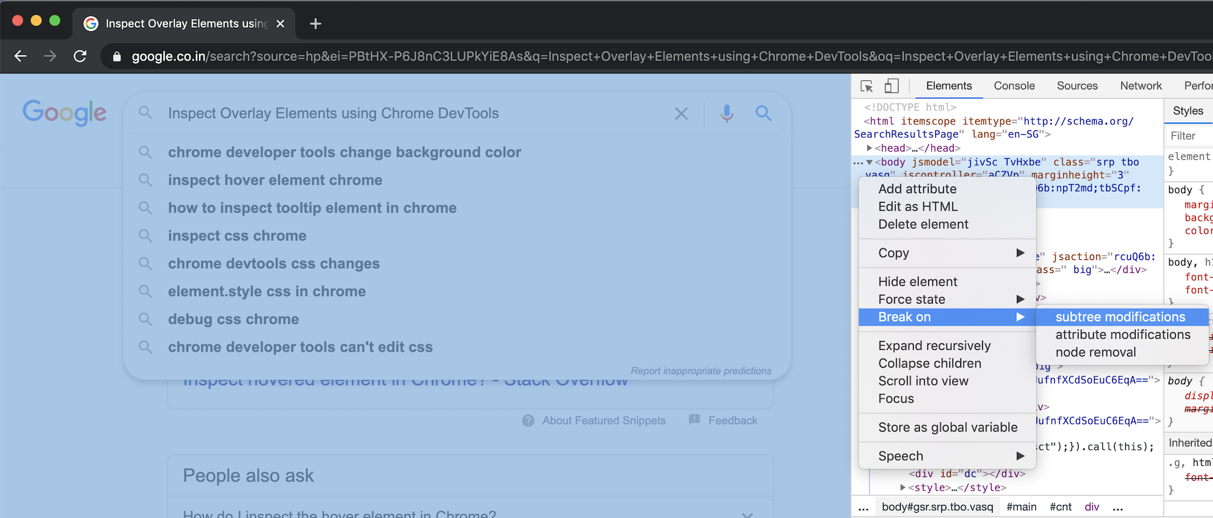The image size is (1213, 518).
Task: Click the Feedback flag icon
Action: point(695,420)
